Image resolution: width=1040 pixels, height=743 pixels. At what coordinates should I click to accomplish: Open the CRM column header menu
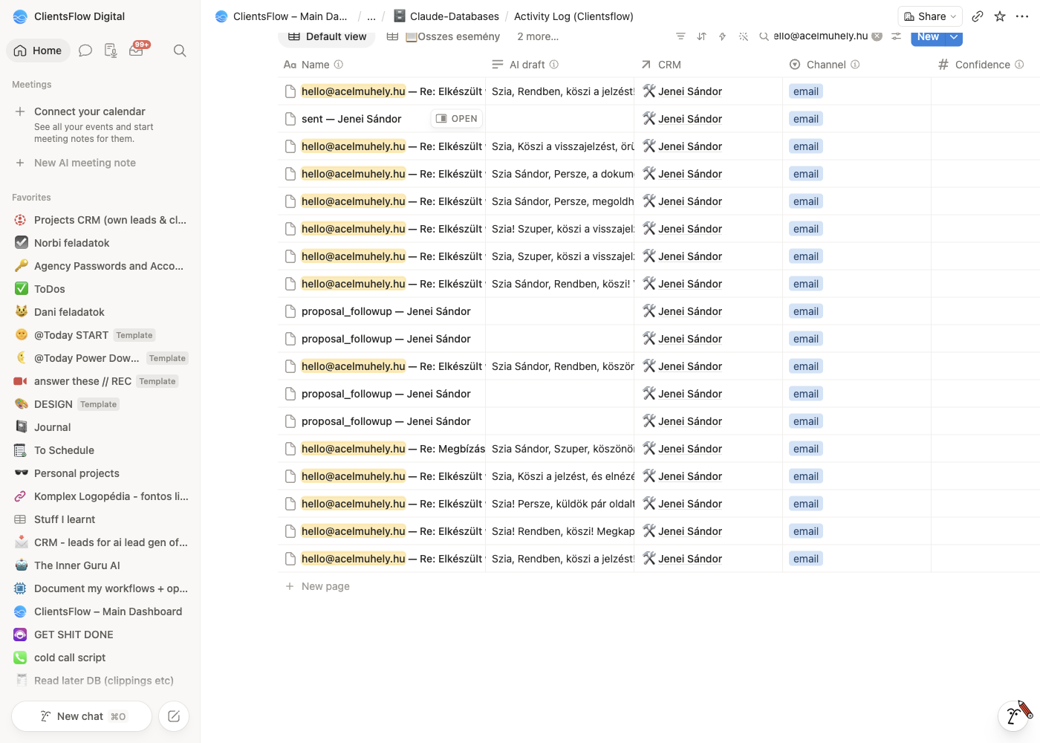tap(709, 65)
